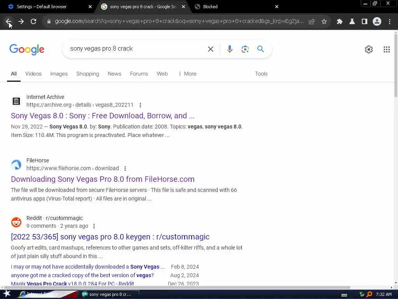The image size is (398, 299).
Task: Switch to Forums results
Action: pyautogui.click(x=139, y=74)
